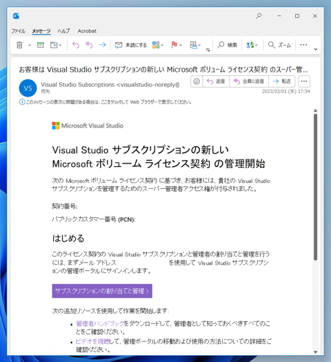Click the Delete trash icon in toolbar
The height and width of the screenshot is (362, 331).
pos(19,45)
